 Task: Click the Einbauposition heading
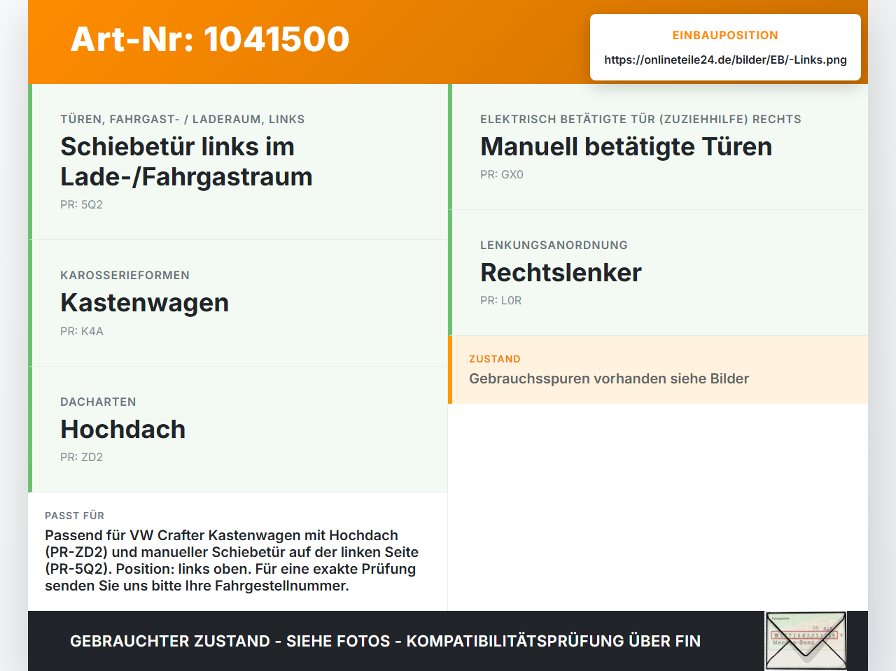725,35
